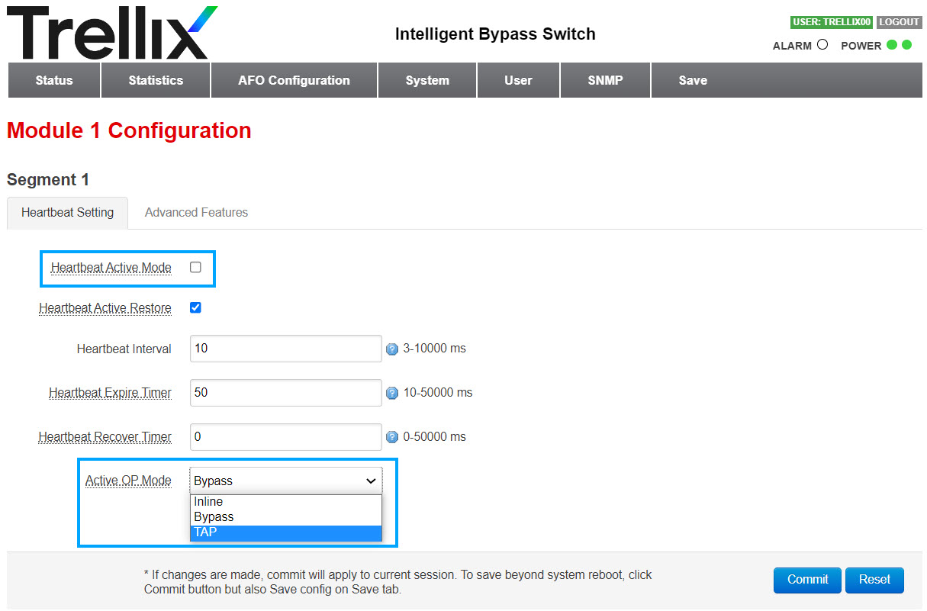927x611 pixels.
Task: Click the Module 1 Configuration heading
Action: (129, 130)
